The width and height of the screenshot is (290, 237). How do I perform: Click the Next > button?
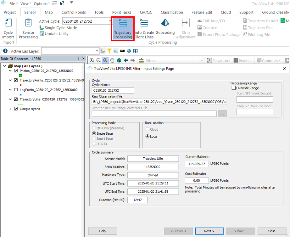tap(209, 231)
